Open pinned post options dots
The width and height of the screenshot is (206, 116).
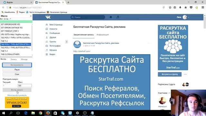click(149, 43)
